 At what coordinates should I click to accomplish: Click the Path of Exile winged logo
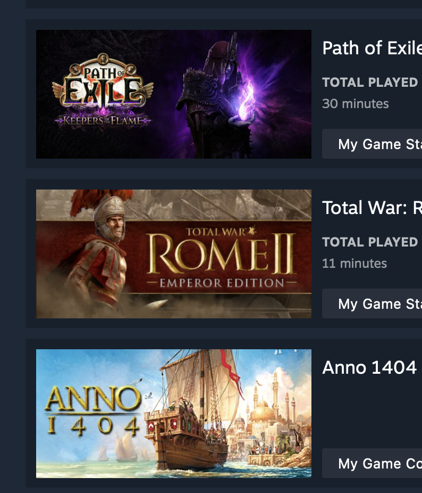103,85
